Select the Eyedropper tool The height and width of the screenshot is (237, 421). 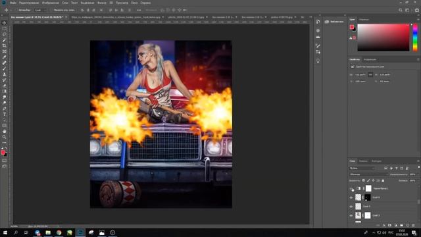coord(5,57)
